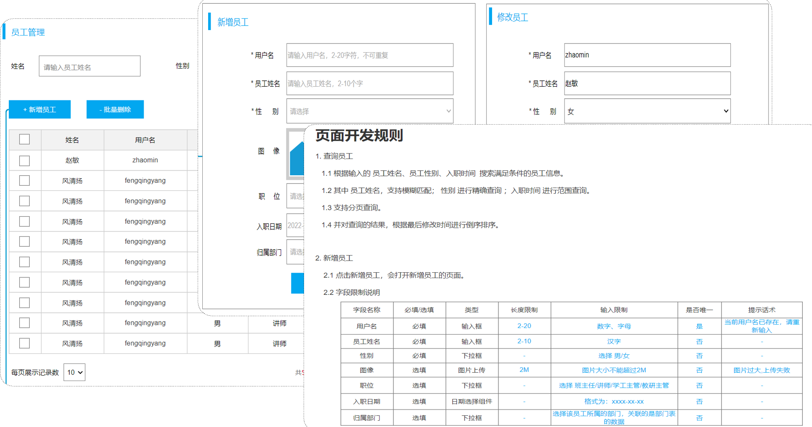The image size is (812, 427).
Task: Click the 赵敏 name cell
Action: 72,160
